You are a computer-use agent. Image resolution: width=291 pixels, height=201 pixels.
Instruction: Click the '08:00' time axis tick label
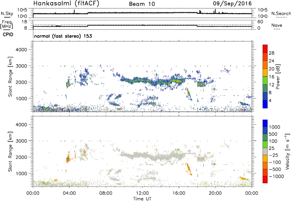pyautogui.click(x=106, y=193)
